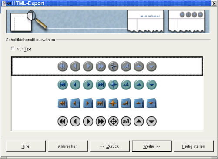Cancel export with Abbrechen button
Viewport: 218px width, 159px height.
68,146
